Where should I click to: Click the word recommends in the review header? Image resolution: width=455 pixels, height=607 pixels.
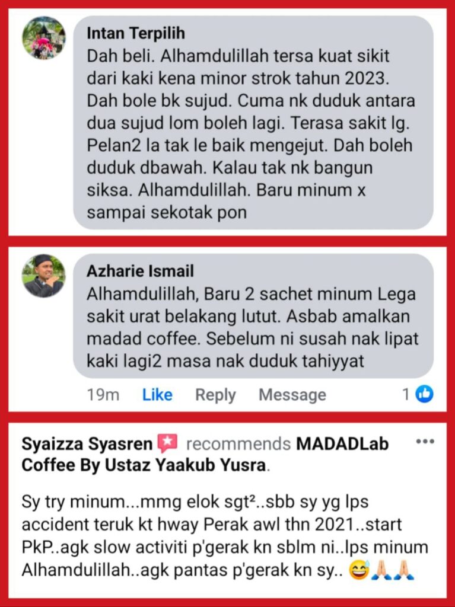(x=238, y=444)
